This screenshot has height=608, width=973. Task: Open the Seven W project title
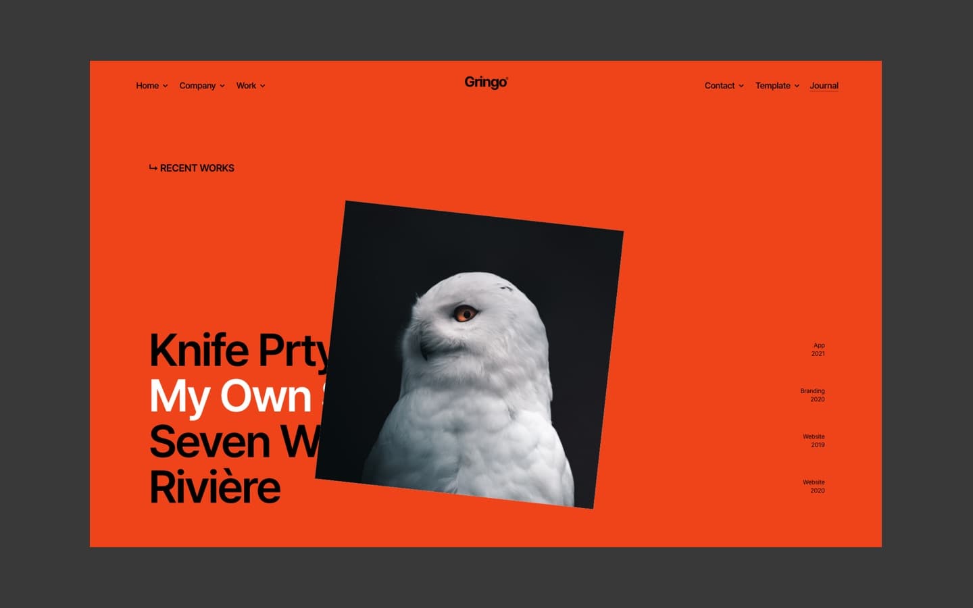click(x=230, y=442)
